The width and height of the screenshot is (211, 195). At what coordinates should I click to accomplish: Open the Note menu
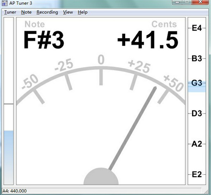coord(26,12)
